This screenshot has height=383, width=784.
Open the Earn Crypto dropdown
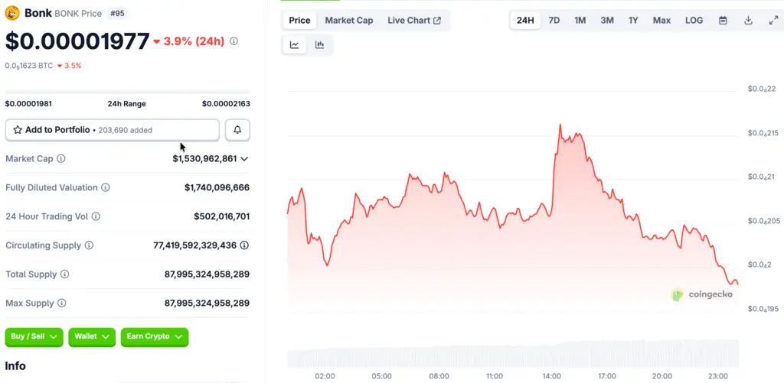point(154,336)
